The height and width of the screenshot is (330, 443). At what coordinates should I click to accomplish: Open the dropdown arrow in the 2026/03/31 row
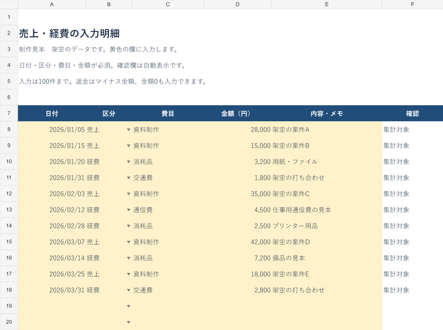[x=129, y=290]
